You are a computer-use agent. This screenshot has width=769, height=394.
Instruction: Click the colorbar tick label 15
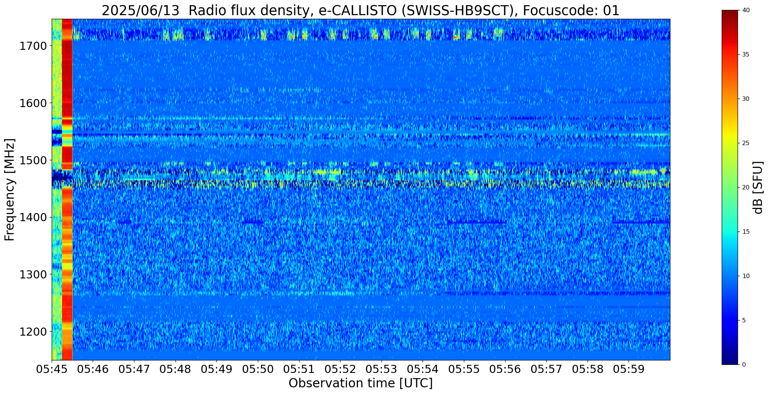click(x=746, y=232)
